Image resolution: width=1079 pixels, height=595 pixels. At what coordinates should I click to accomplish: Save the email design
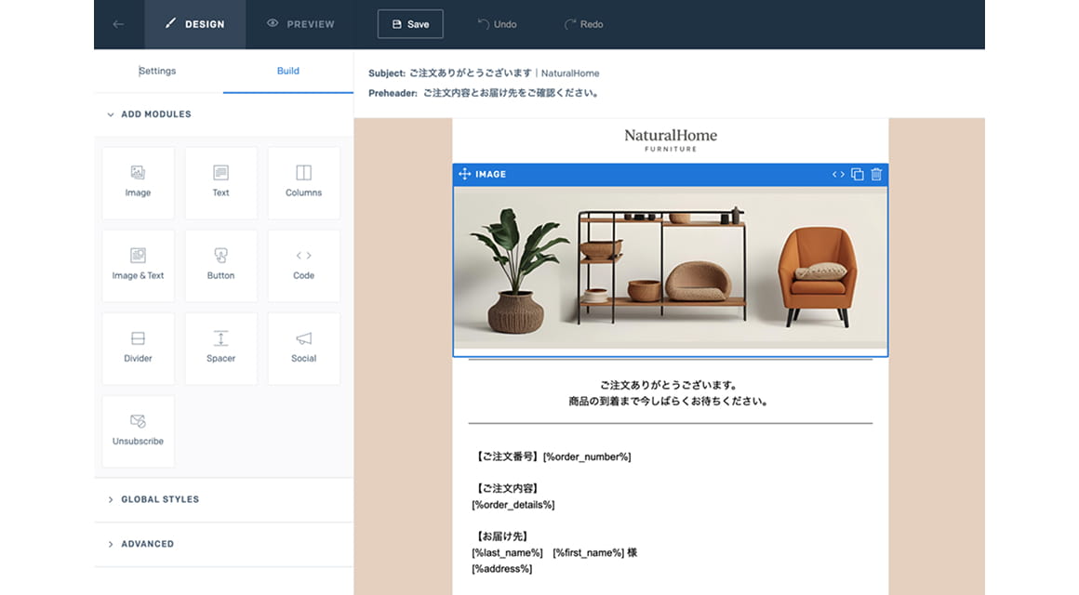410,24
